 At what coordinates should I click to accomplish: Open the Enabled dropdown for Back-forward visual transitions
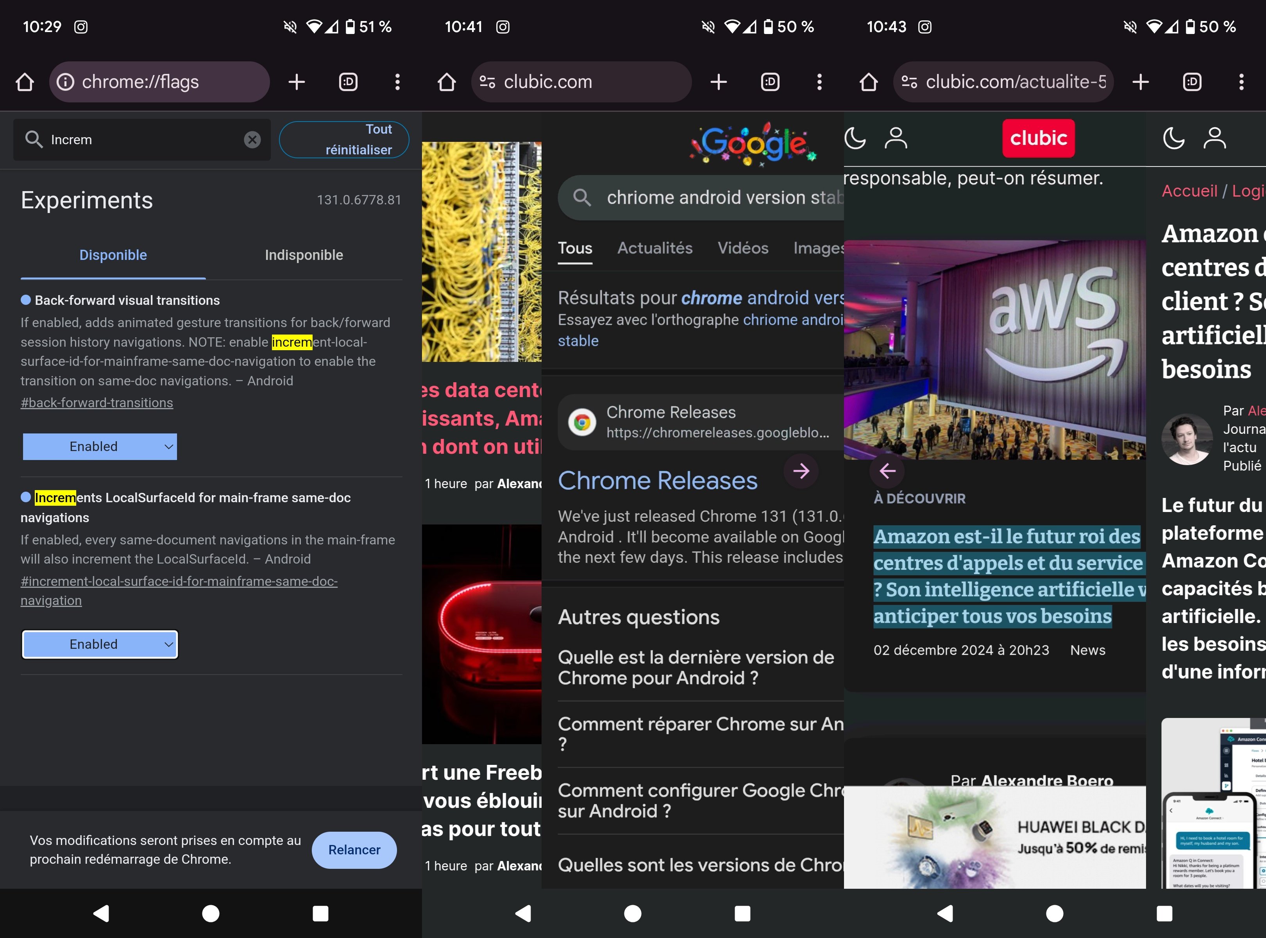point(99,446)
